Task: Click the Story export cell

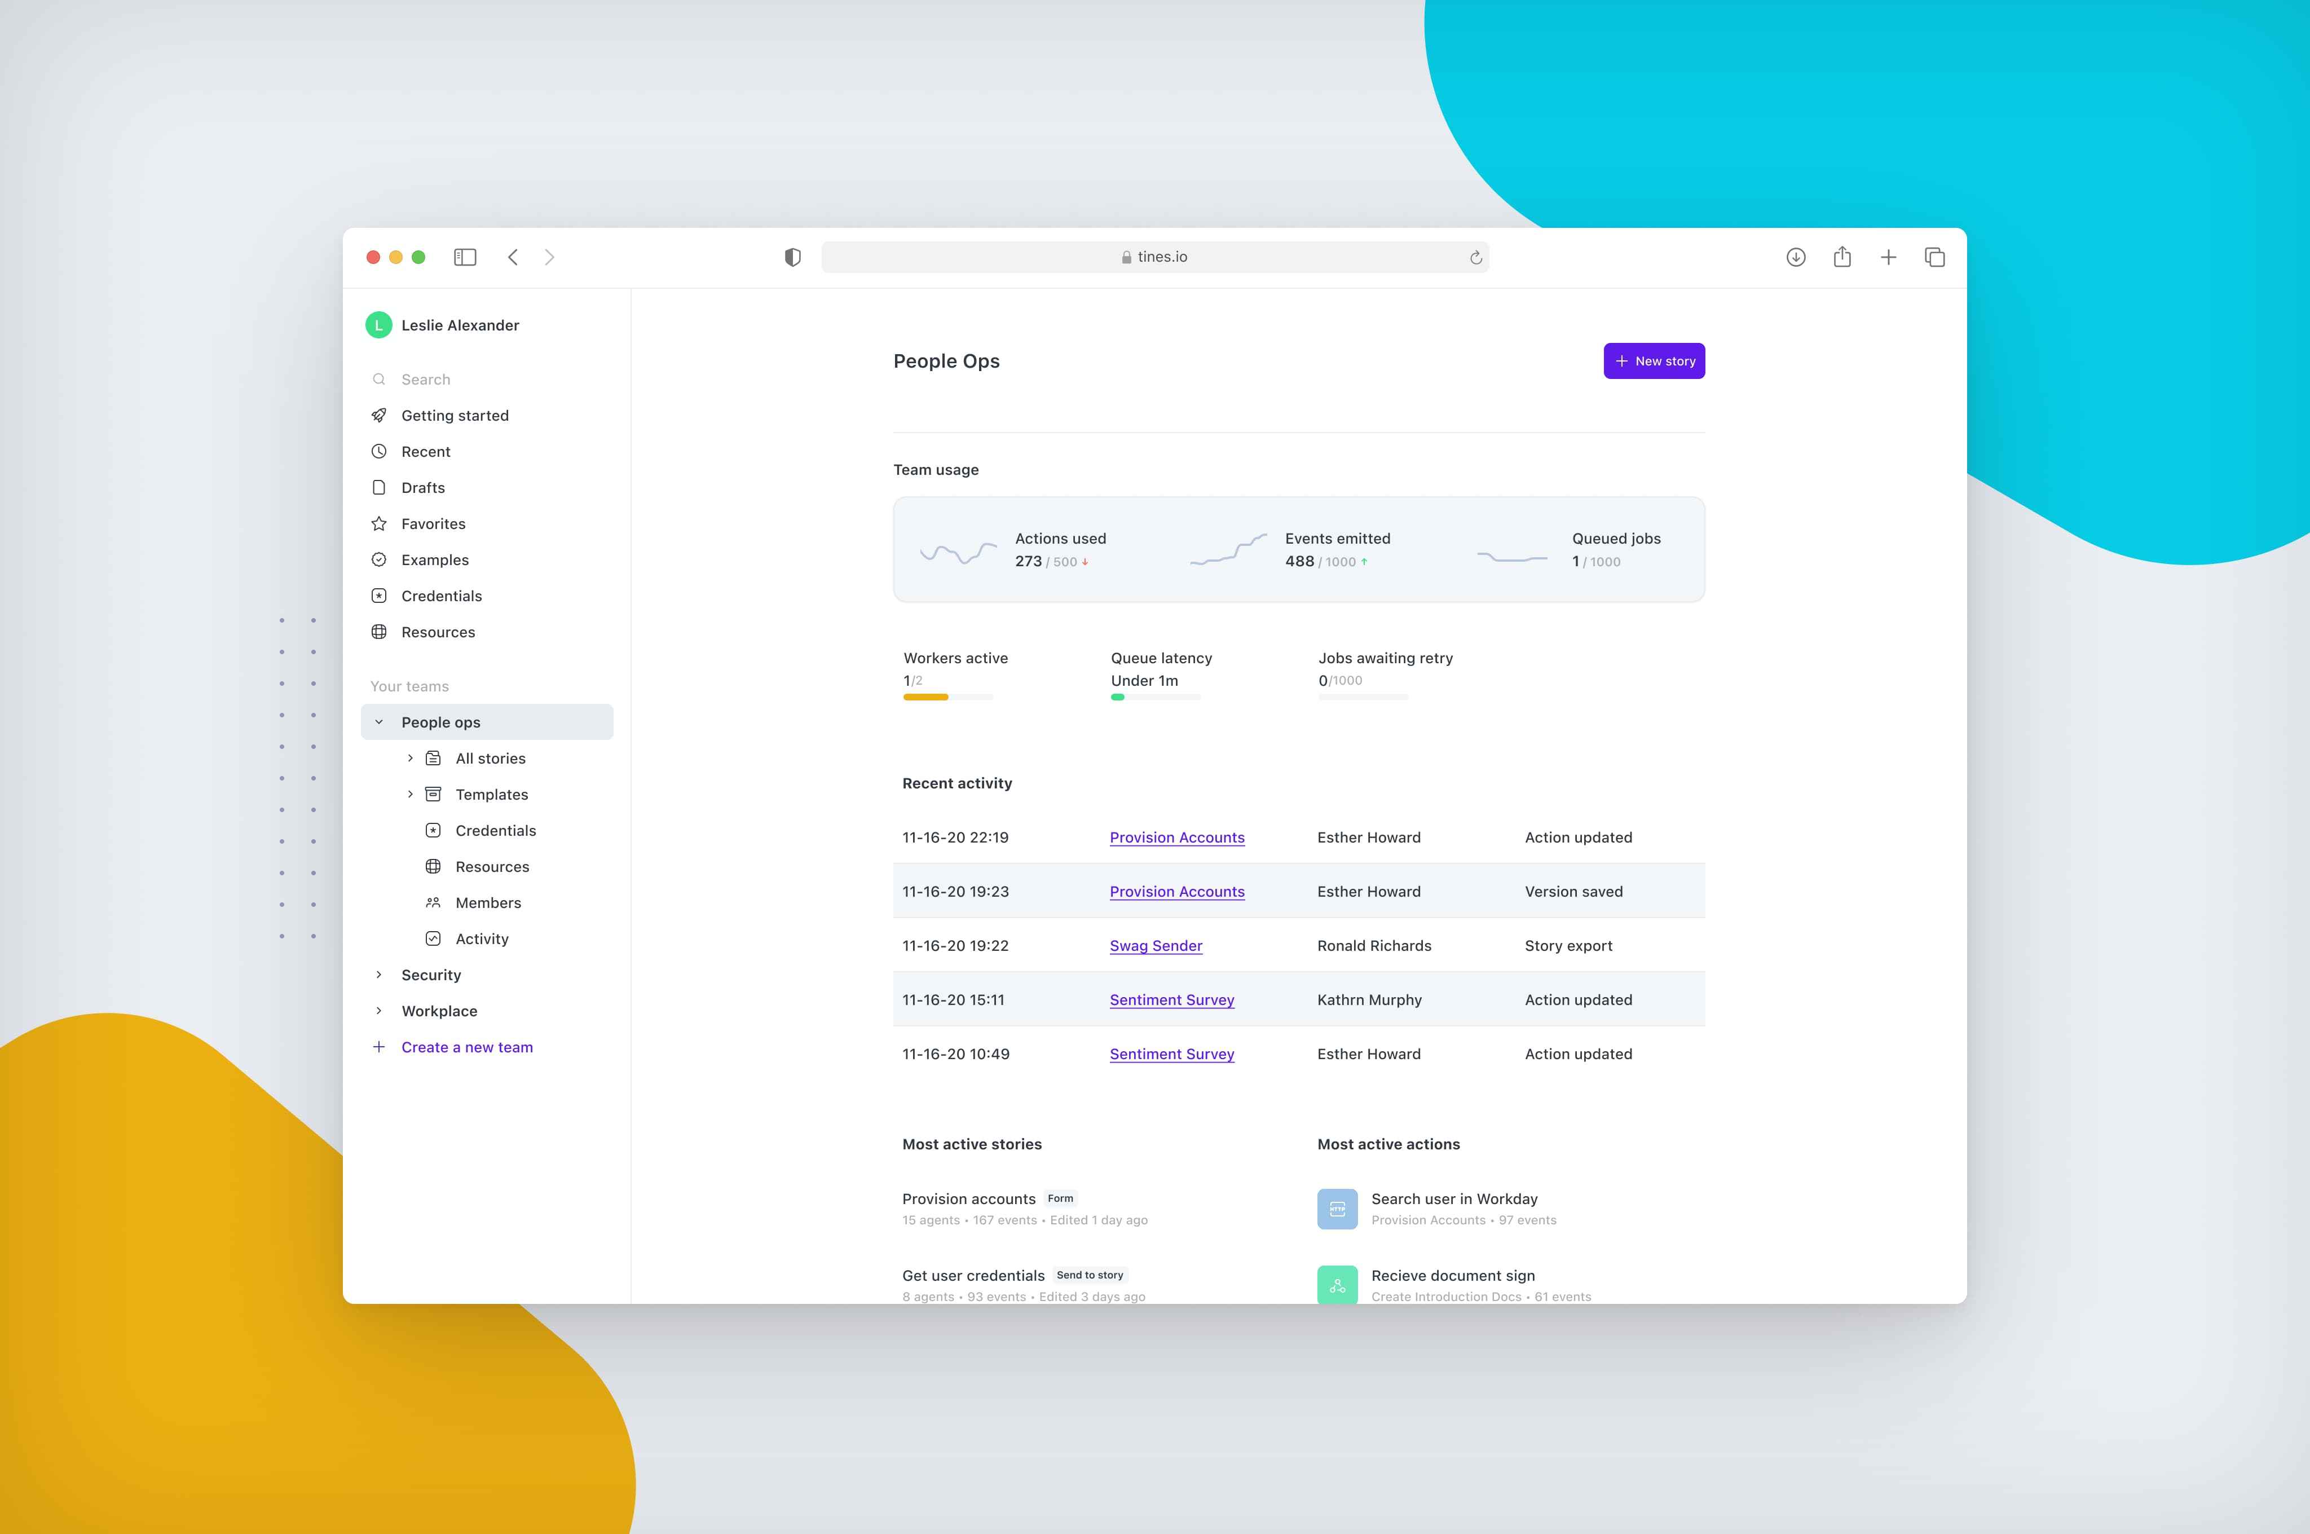Action: 1568,946
